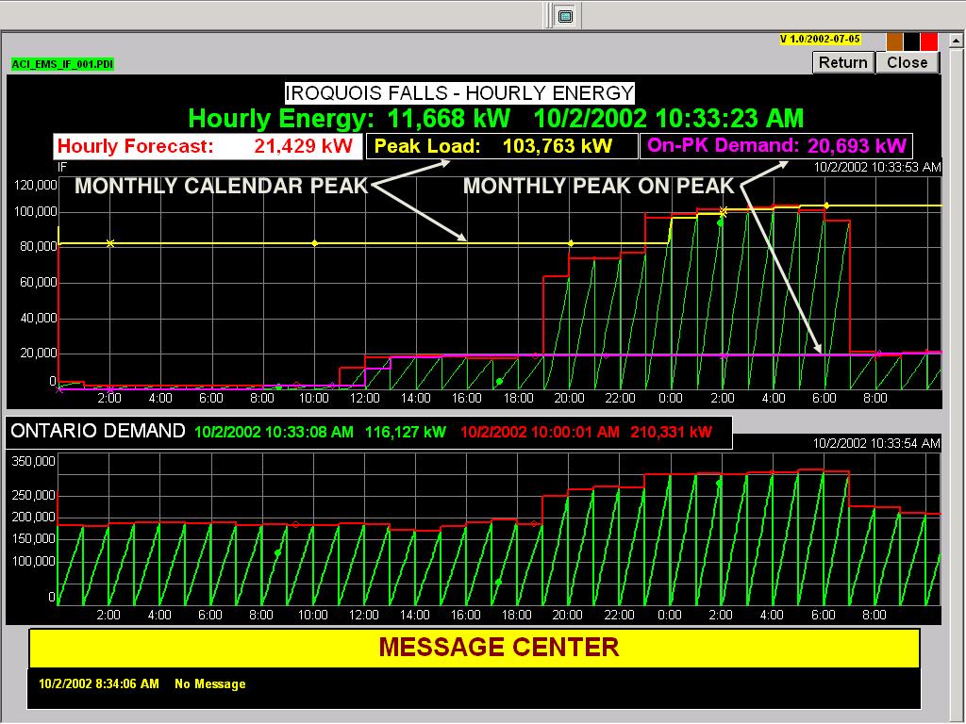Click the red 210,331 kW Ontario demand value

coord(671,432)
